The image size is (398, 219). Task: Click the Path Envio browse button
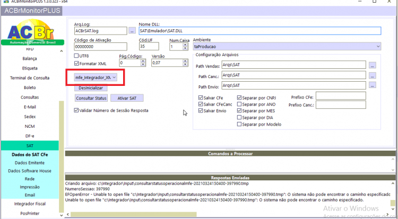[372, 85]
